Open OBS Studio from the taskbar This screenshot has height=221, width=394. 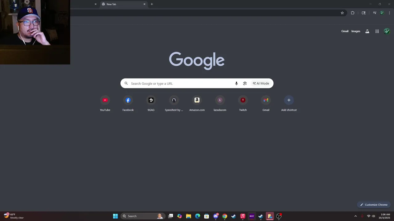[279, 216]
